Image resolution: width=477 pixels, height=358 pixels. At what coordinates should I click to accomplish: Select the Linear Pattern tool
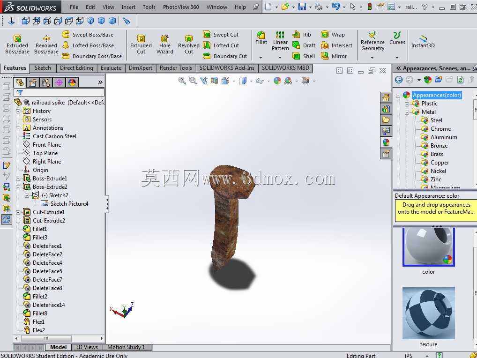tap(280, 41)
